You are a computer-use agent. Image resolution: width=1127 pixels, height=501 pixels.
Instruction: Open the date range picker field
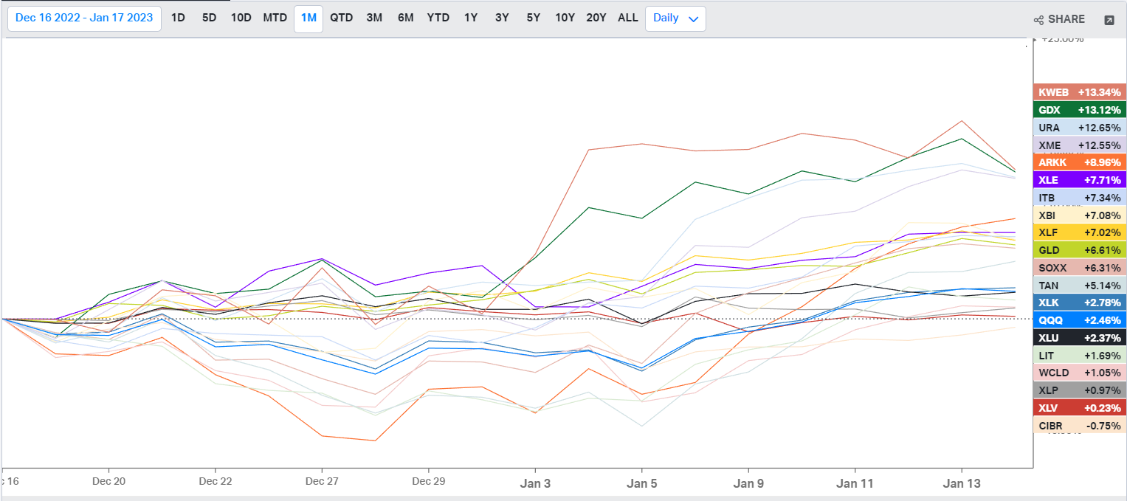point(84,18)
